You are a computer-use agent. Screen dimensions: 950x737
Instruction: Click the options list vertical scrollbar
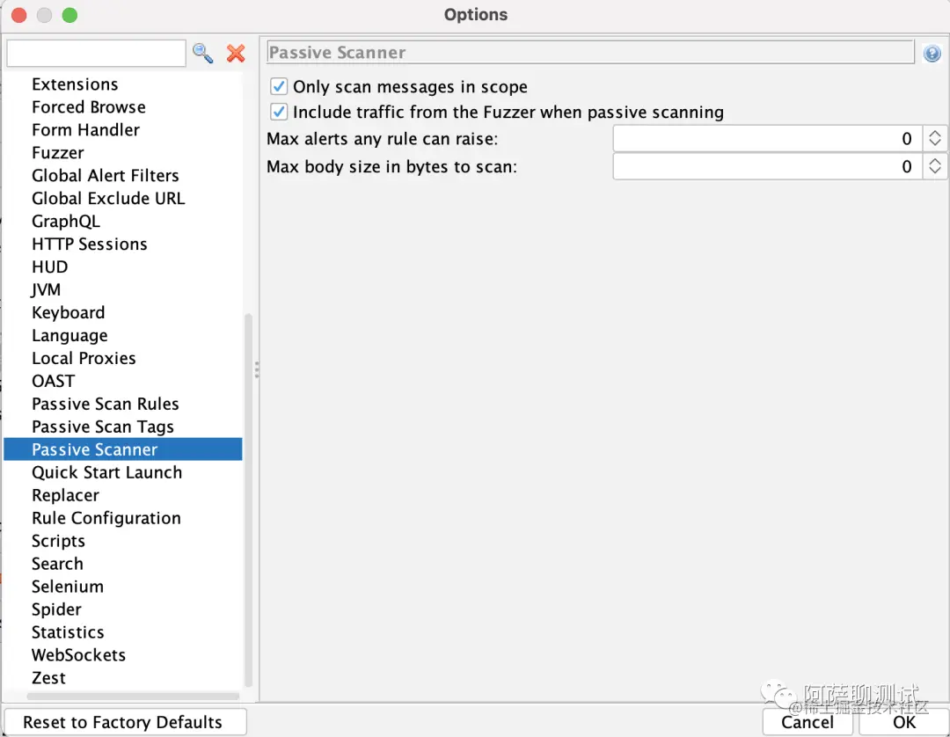pos(248,500)
